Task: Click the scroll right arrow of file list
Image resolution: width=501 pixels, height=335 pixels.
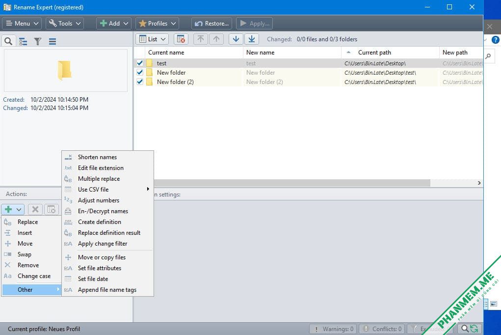Action: pos(479,183)
